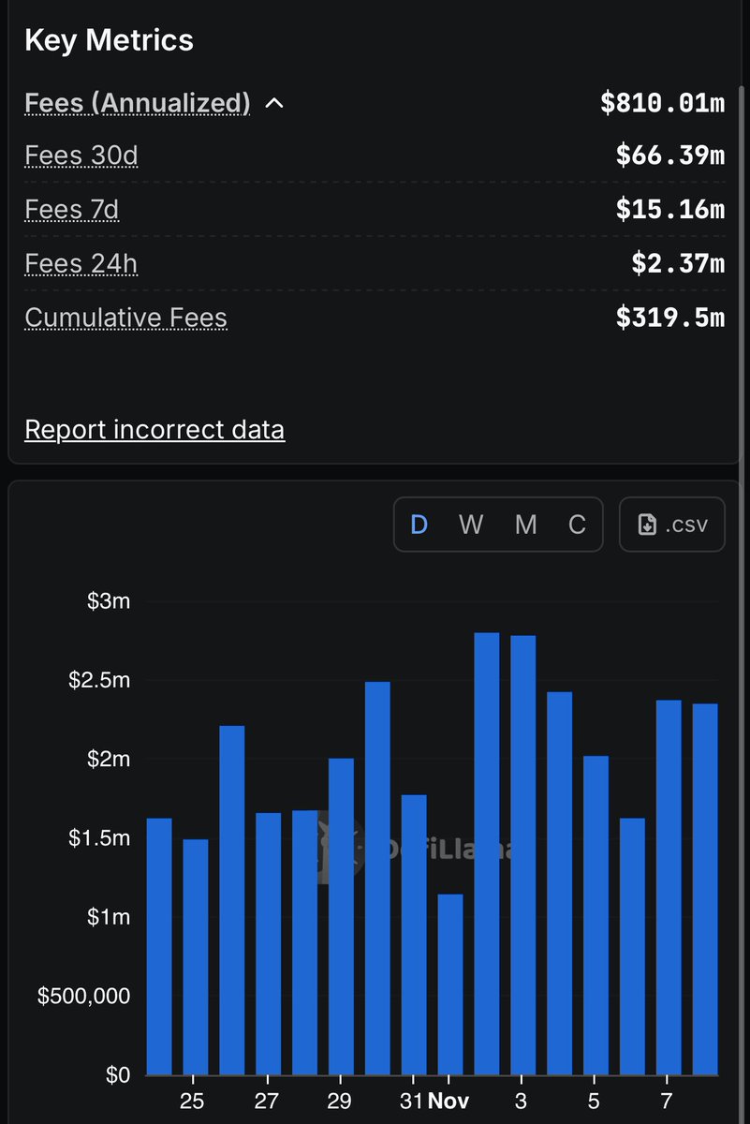750x1124 pixels.
Task: Select the D daily interval tab
Action: pos(419,525)
